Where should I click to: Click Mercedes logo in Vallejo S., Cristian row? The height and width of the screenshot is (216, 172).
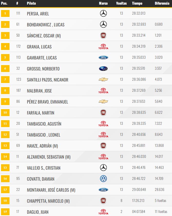coord(103,168)
